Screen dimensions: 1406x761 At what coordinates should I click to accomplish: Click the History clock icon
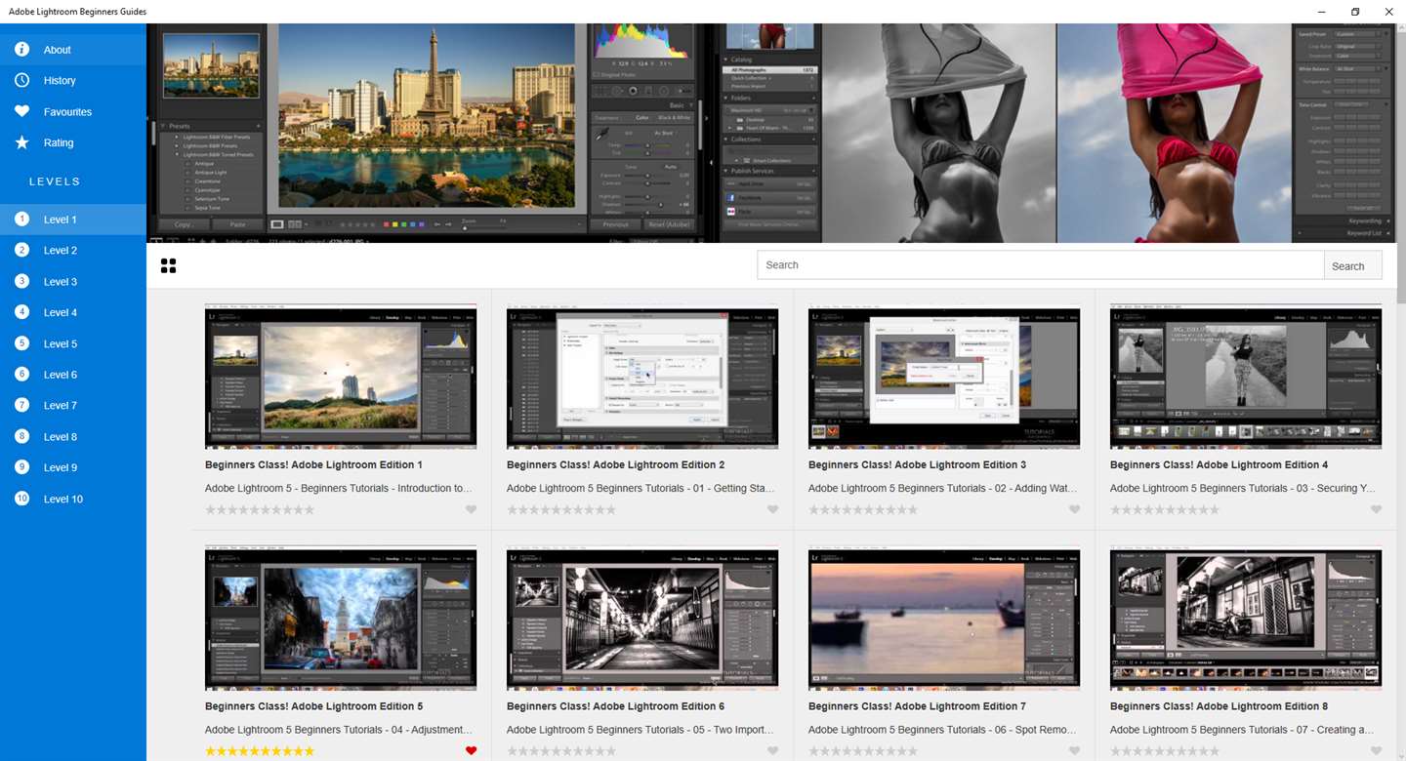(x=21, y=81)
